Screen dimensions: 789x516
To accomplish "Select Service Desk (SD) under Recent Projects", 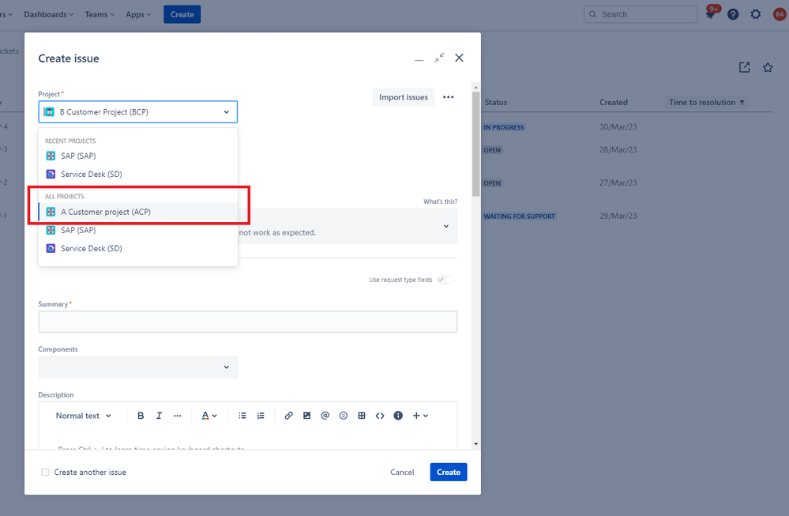I will click(138, 174).
